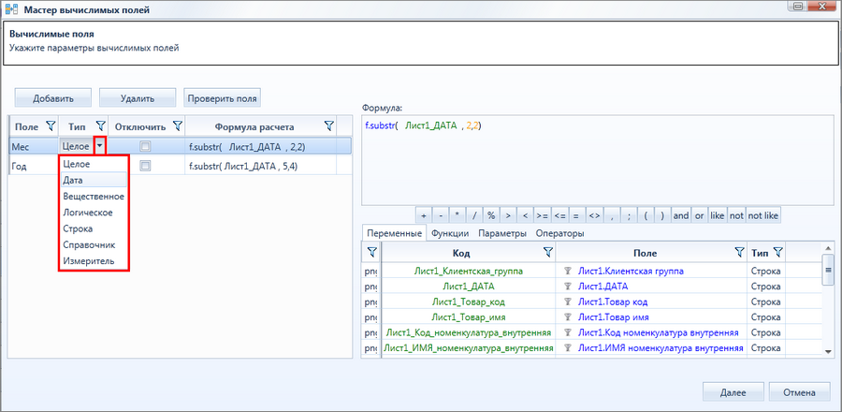This screenshot has height=412, width=842.
Task: Insert the <= operator
Action: [x=559, y=215]
